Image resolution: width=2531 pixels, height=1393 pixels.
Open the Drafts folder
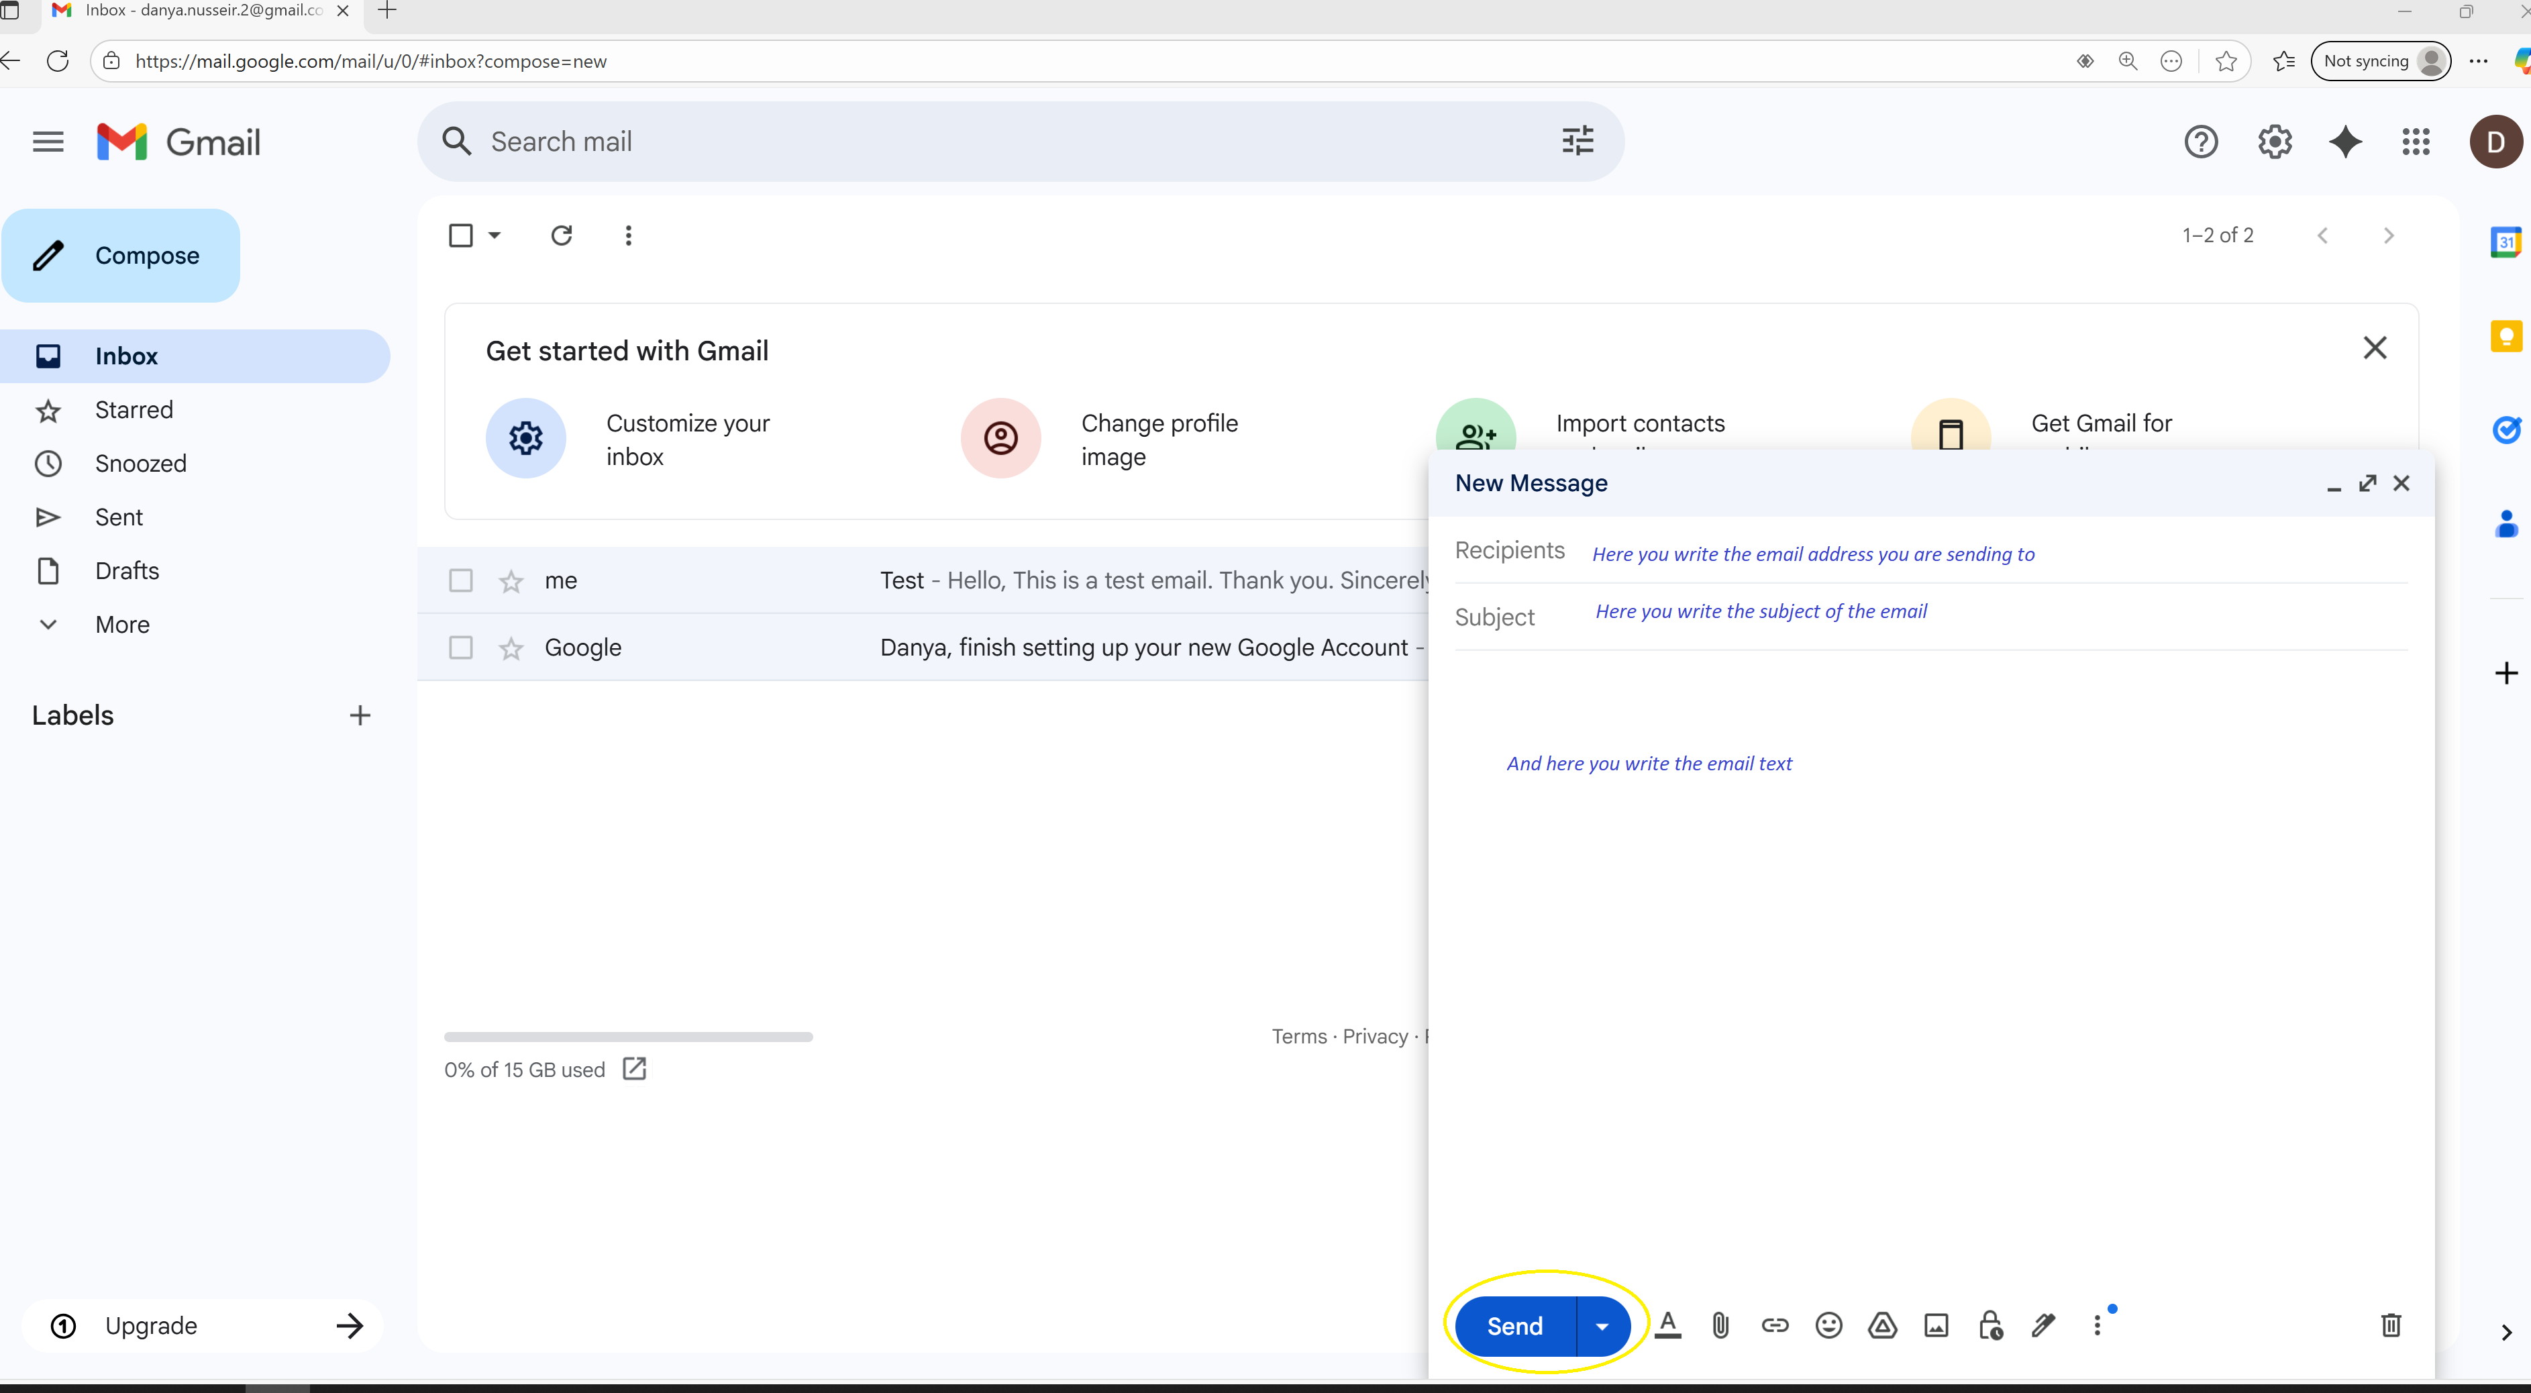pos(127,571)
